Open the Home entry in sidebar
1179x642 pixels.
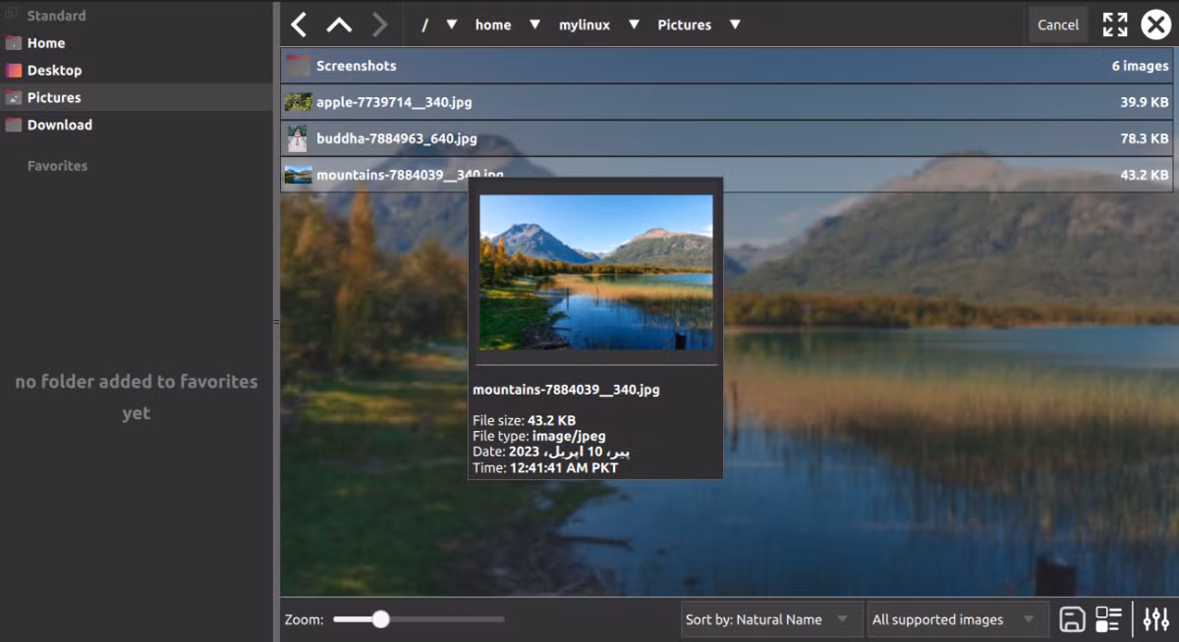pos(136,43)
